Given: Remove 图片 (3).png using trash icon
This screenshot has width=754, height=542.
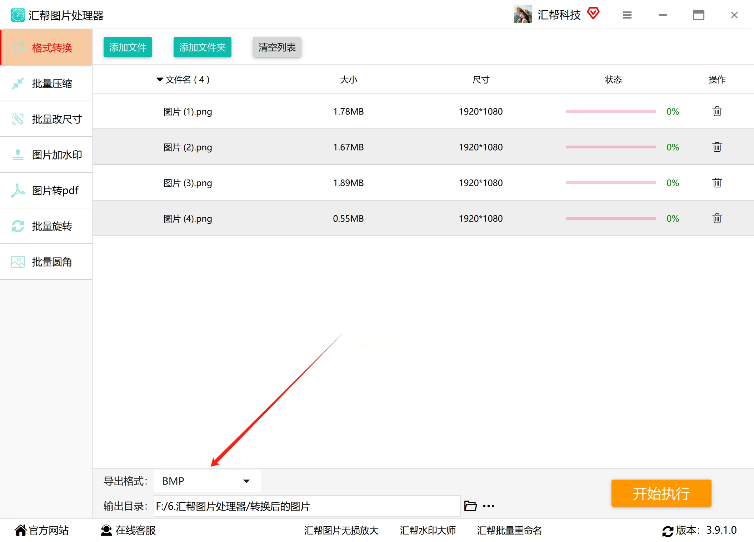Looking at the screenshot, I should (x=717, y=183).
